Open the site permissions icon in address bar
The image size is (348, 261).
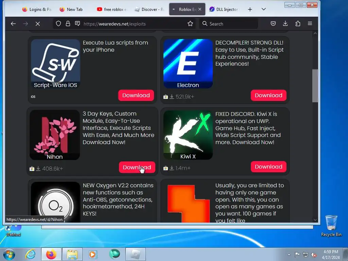tap(77, 23)
